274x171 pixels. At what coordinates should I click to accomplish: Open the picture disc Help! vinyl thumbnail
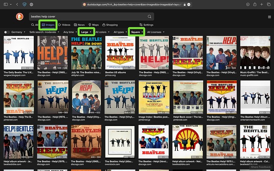[x=86, y=97]
